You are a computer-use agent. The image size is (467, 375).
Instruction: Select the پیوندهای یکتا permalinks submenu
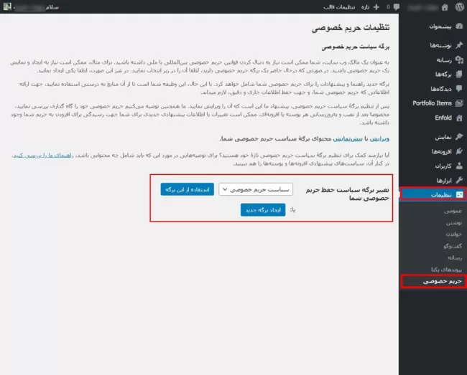pos(446,270)
